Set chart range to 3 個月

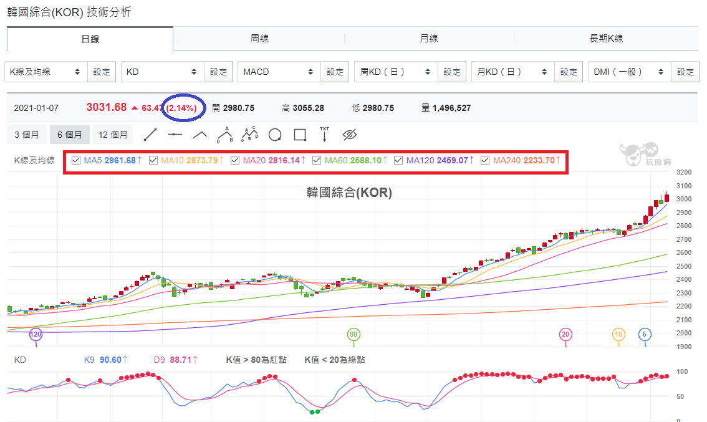[27, 135]
